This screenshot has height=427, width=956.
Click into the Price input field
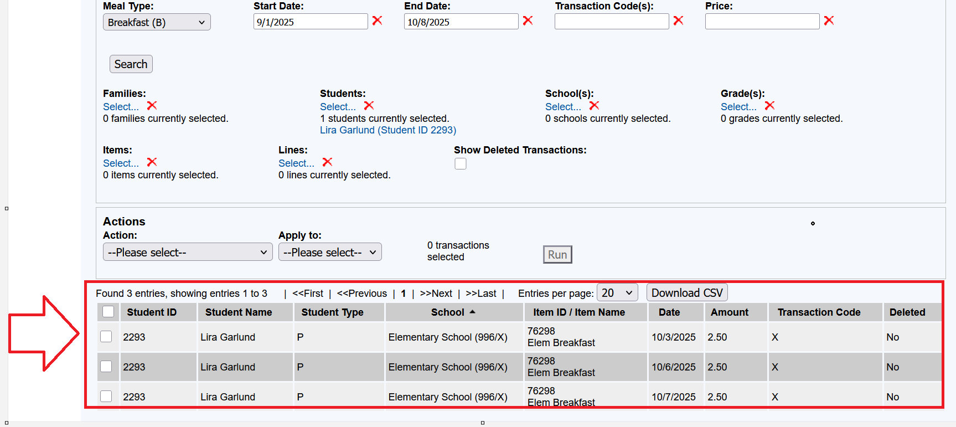point(762,22)
